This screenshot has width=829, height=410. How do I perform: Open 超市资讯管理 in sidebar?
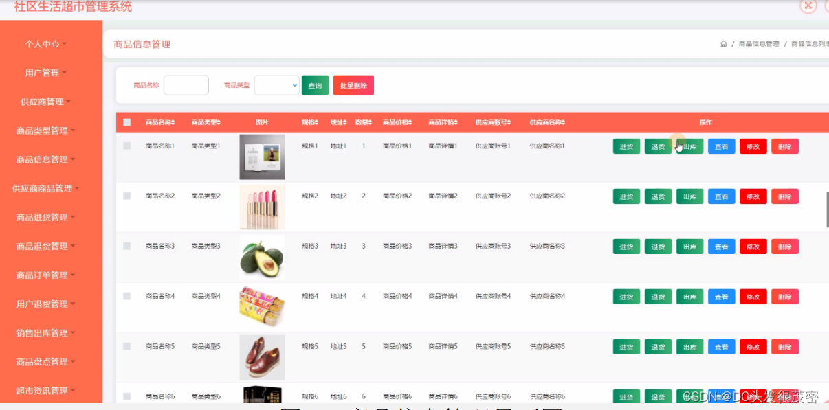[46, 390]
